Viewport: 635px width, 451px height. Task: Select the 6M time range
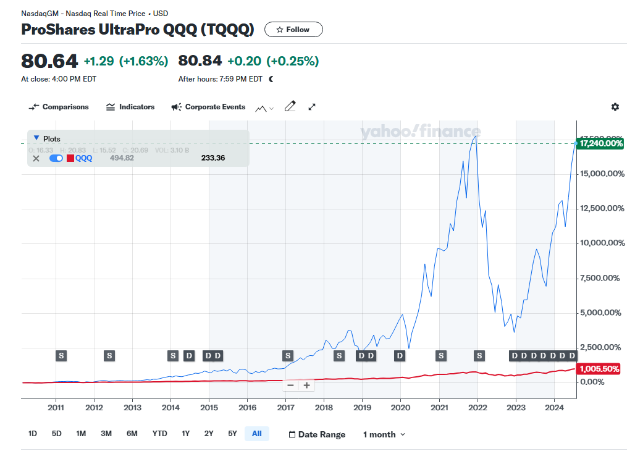[132, 434]
